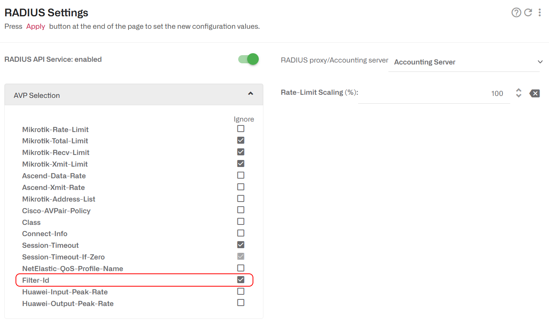
Task: Open the RADIUS proxy/Accounting server dropdown
Action: [x=466, y=62]
